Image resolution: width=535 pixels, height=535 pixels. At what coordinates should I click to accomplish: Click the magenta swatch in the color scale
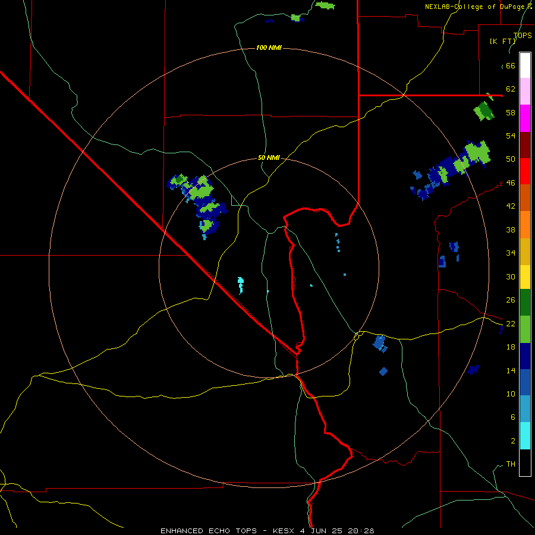[x=525, y=118]
